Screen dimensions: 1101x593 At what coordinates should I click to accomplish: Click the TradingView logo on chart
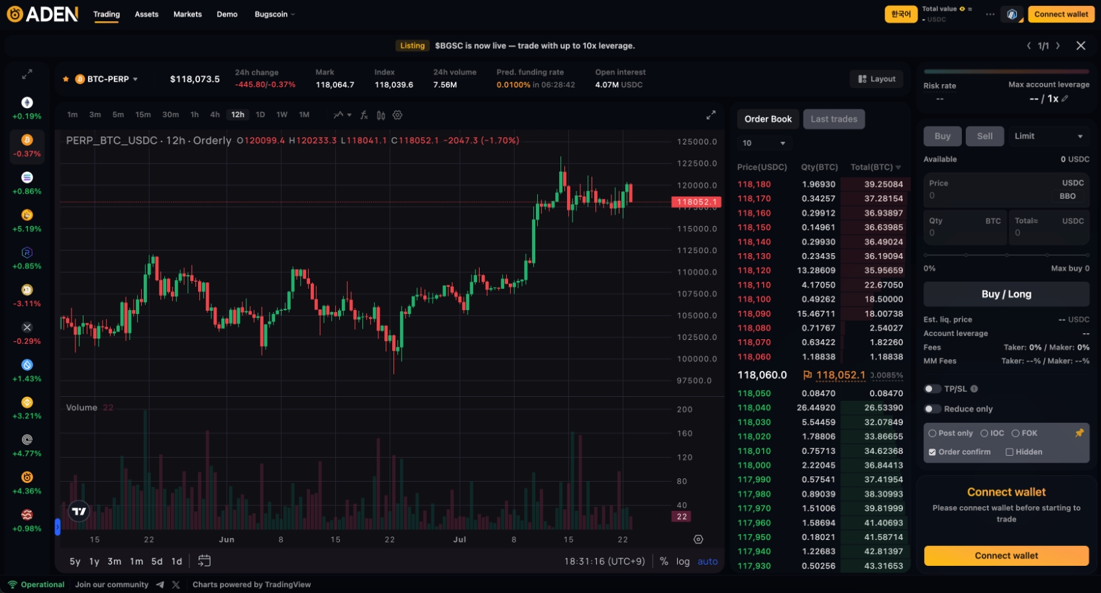point(79,511)
